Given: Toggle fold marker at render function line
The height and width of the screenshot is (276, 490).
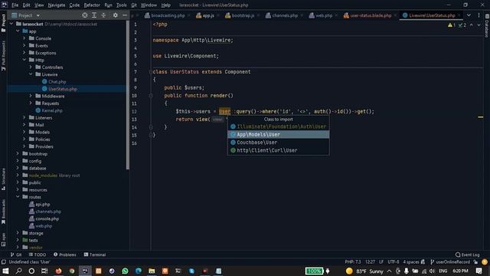Looking at the screenshot, I should coord(151,96).
